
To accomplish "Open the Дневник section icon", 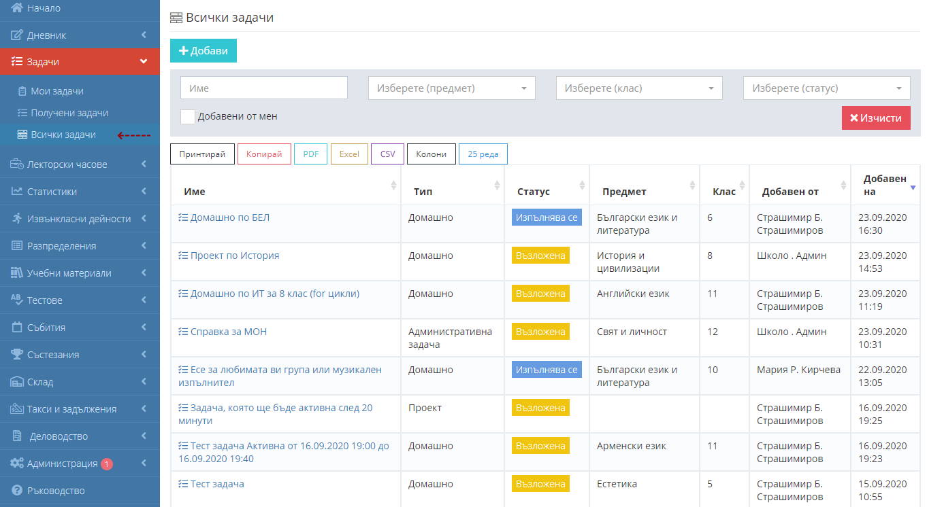I will pos(16,35).
